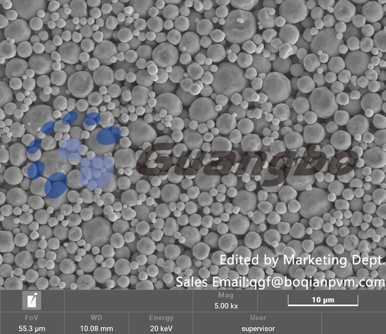Click the blue paw-shaped watermark logo
Viewport: 386px width, 334px height.
tap(73, 154)
